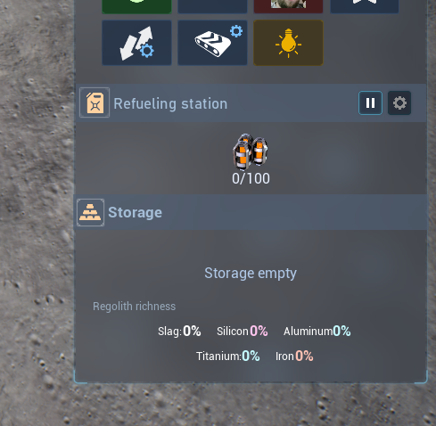Click the cropped dark blue button beside green one

click(212, 6)
